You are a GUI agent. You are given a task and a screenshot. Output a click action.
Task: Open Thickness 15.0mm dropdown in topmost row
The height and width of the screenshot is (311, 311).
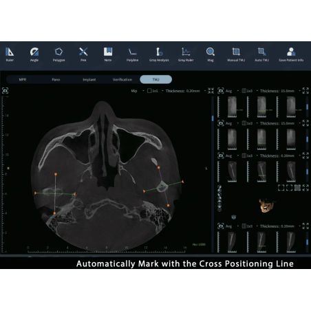pos(280,91)
